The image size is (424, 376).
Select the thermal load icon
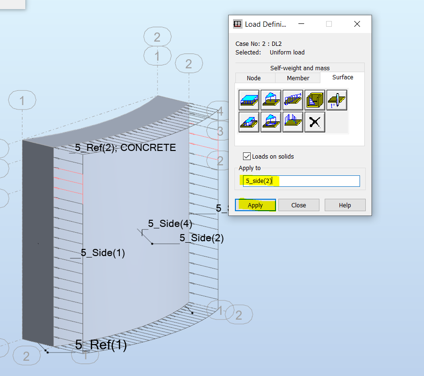pos(337,100)
